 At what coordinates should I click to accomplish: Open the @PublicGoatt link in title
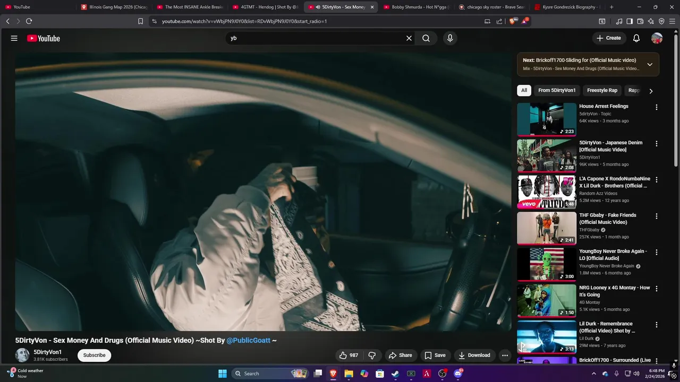point(248,341)
